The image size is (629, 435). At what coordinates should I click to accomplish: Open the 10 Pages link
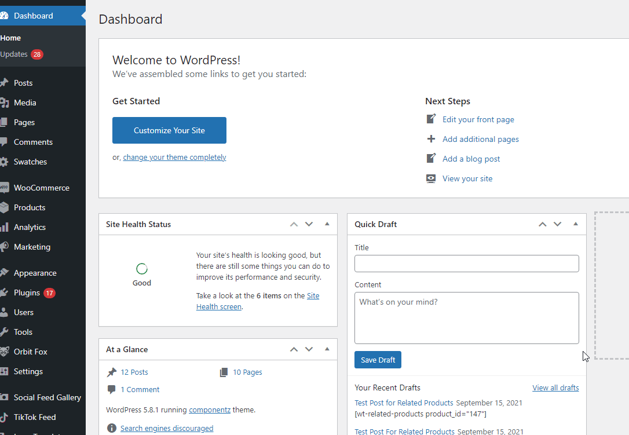point(247,372)
